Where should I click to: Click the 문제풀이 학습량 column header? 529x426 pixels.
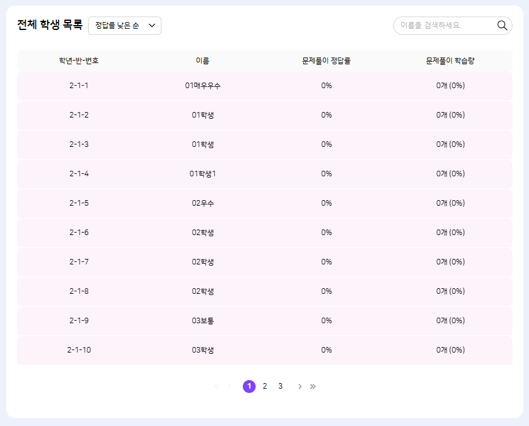[x=450, y=61]
